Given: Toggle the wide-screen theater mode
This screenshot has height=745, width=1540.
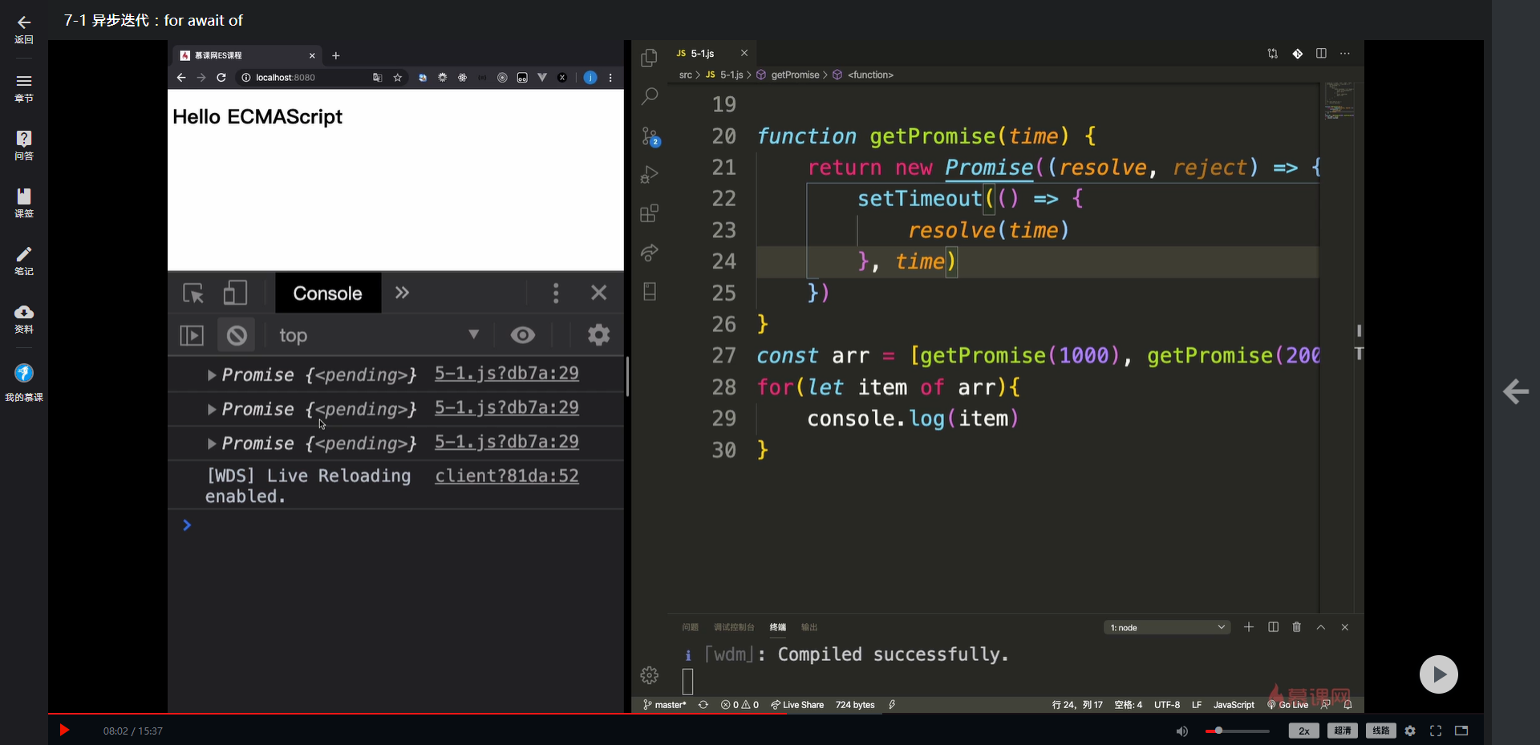Looking at the screenshot, I should coord(1461,731).
